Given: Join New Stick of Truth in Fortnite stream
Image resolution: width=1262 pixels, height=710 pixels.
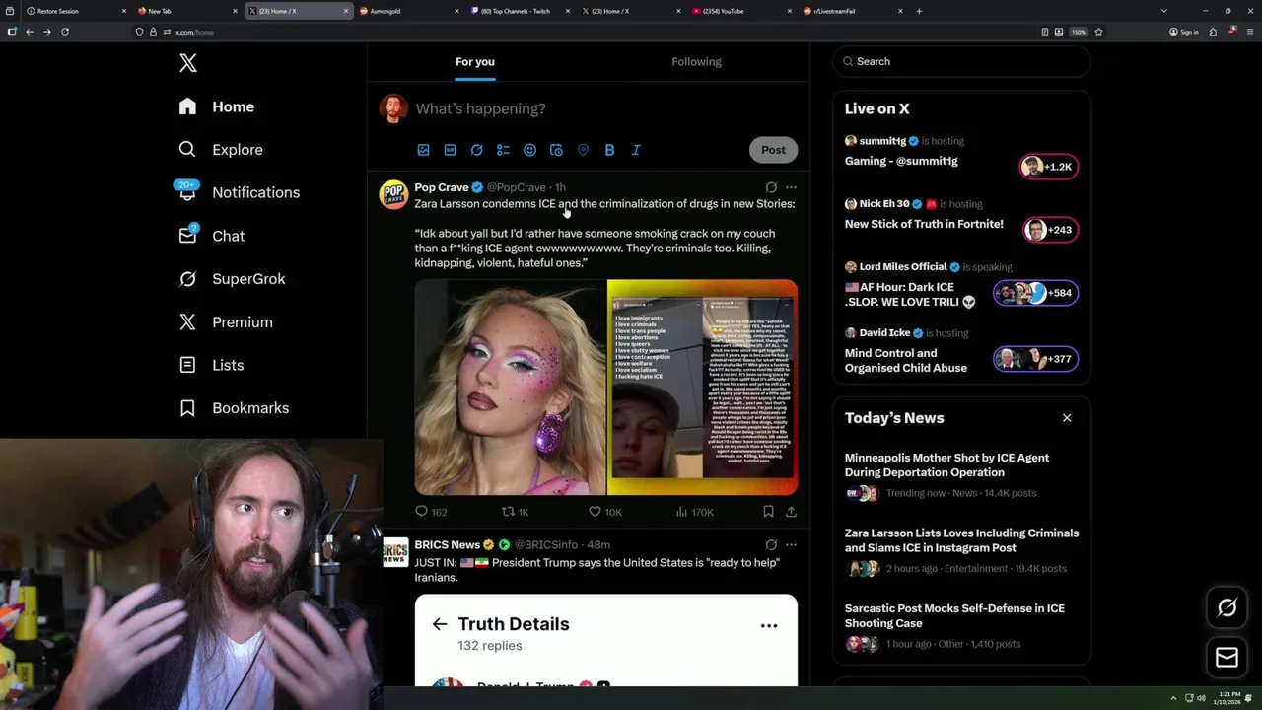Looking at the screenshot, I should [x=1049, y=230].
